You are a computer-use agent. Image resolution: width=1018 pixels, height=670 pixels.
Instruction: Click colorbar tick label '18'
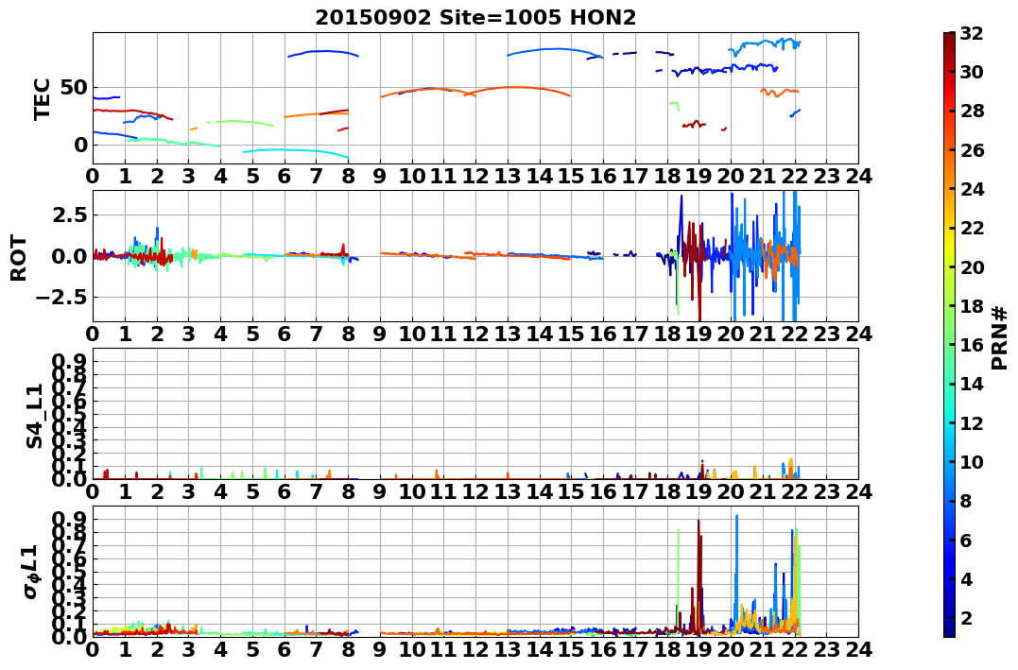click(x=972, y=306)
